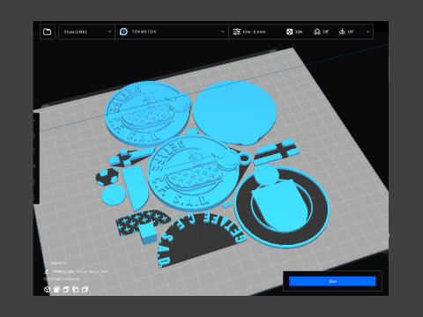Expand the material and nozzle selector chevron
Screen dimensions: 423x317
(223, 32)
